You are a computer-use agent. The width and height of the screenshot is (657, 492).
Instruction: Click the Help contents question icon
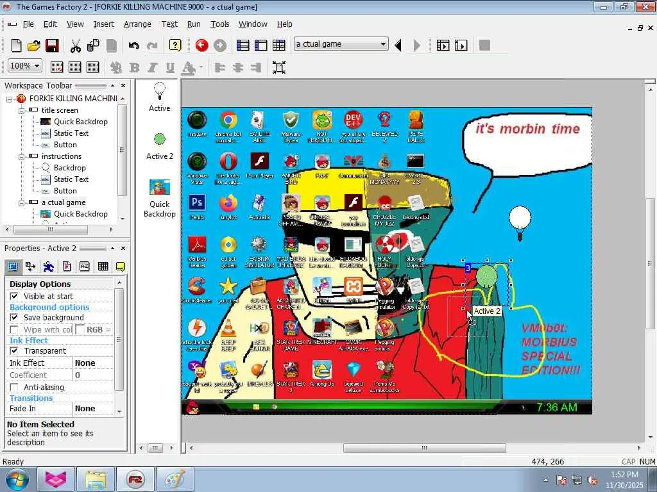tap(175, 45)
